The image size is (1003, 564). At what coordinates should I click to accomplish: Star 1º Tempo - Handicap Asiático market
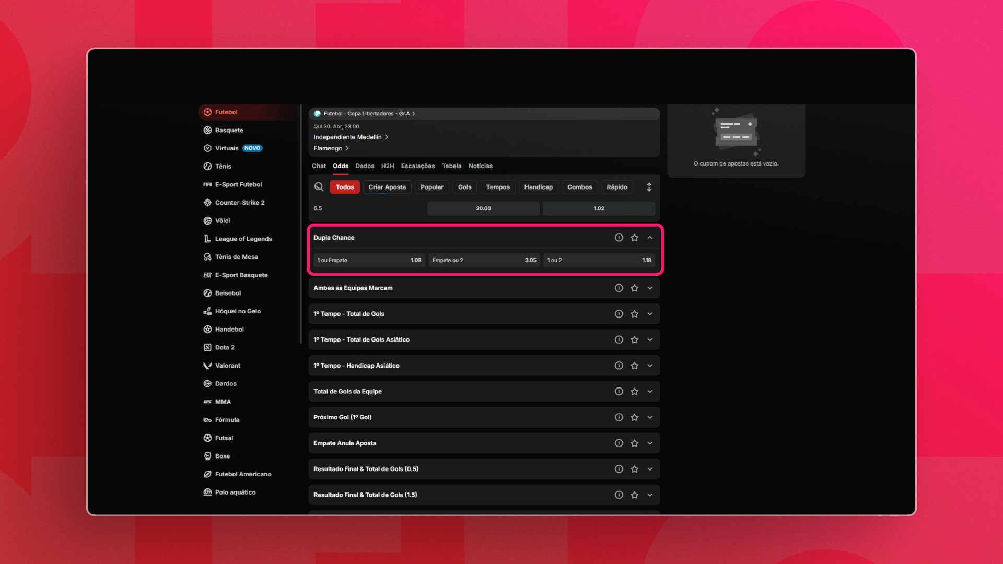[634, 366]
